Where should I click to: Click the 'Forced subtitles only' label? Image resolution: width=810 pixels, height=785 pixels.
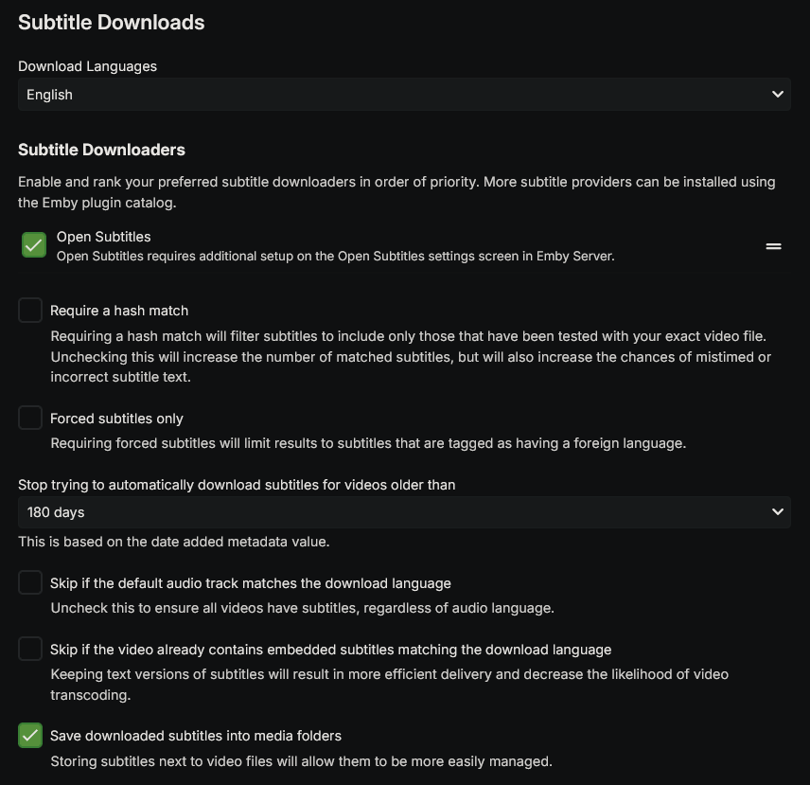[x=116, y=419]
